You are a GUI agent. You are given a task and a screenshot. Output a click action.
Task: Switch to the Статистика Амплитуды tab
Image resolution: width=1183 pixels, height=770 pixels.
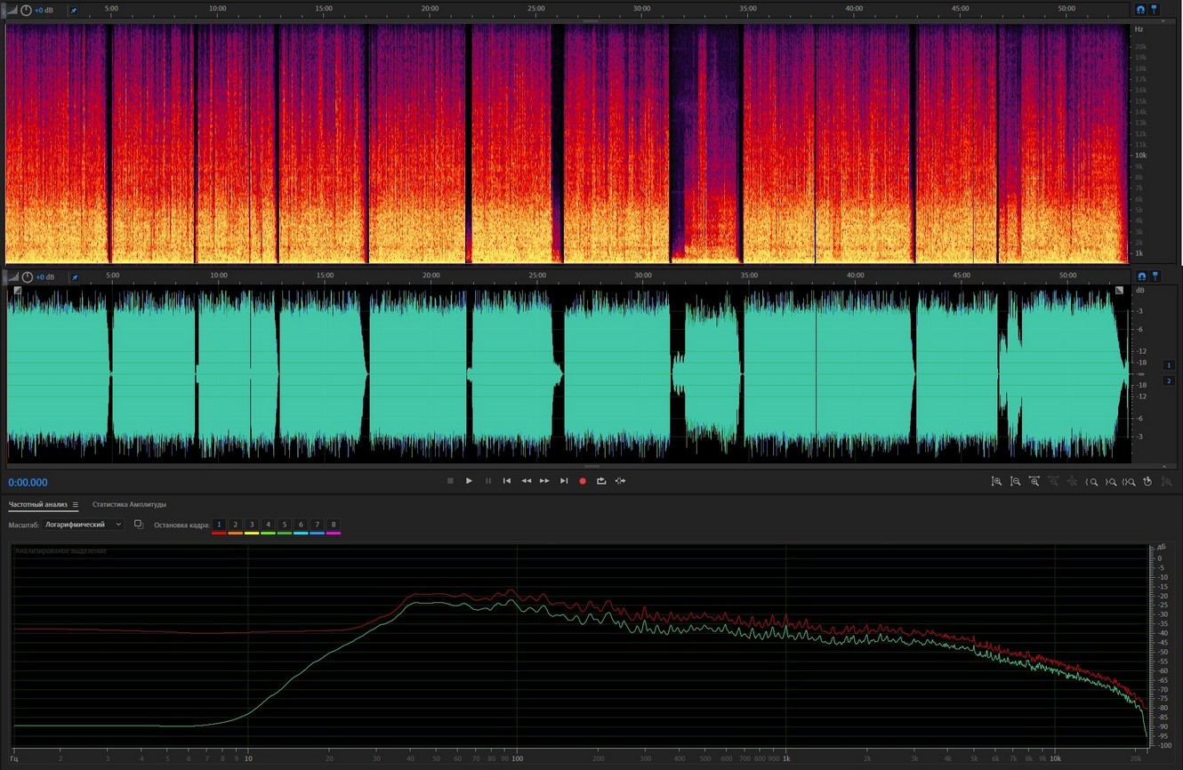coord(129,505)
